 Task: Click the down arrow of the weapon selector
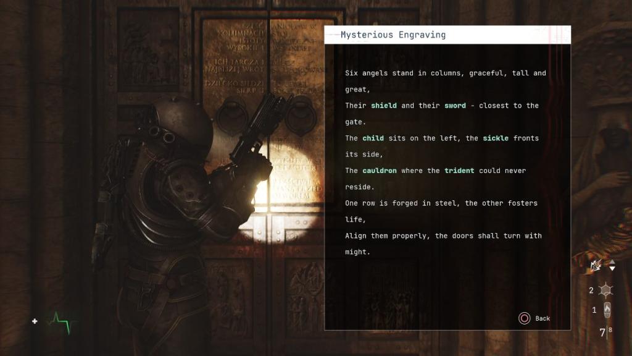point(612,268)
